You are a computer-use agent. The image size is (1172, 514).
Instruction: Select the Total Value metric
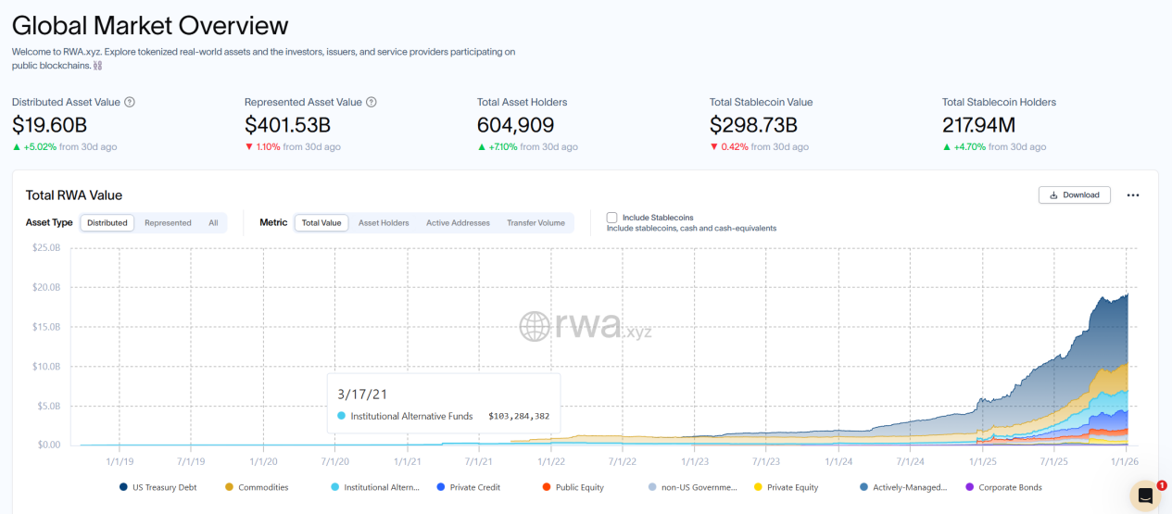(x=321, y=223)
